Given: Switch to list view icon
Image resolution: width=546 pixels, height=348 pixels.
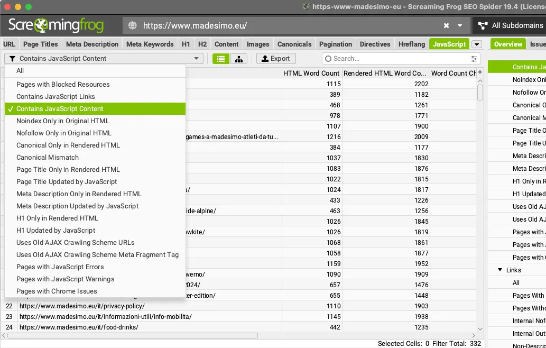Looking at the screenshot, I should pyautogui.click(x=221, y=59).
